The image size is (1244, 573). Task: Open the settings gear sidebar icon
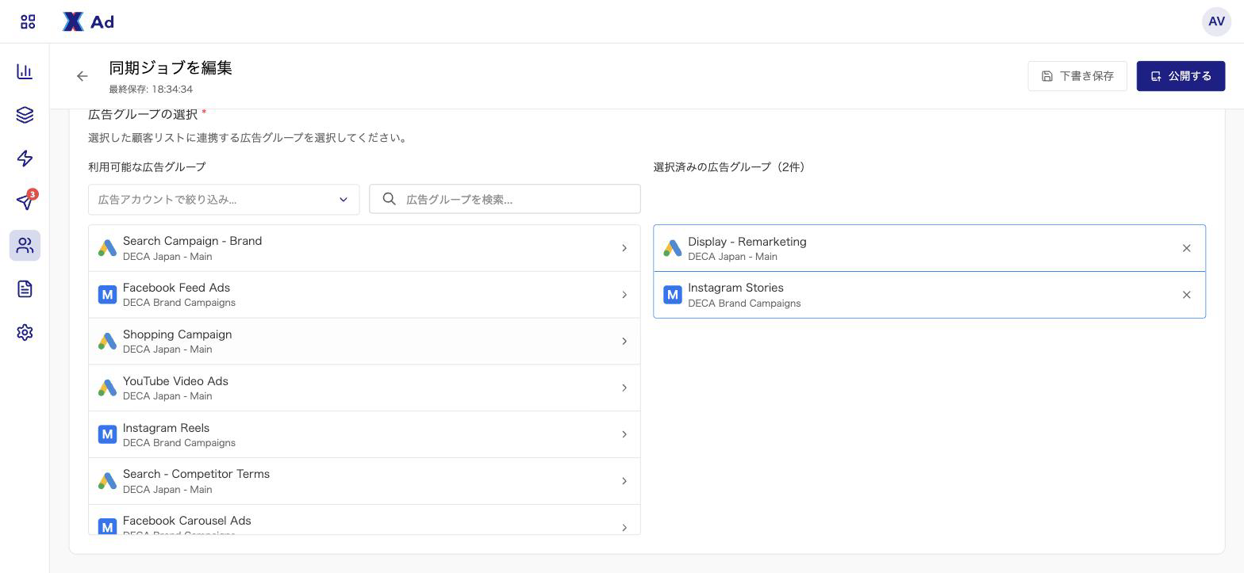[x=25, y=332]
